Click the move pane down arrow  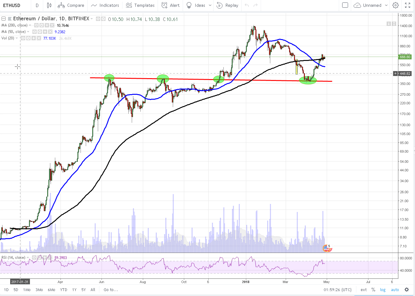pyautogui.click(x=389, y=24)
